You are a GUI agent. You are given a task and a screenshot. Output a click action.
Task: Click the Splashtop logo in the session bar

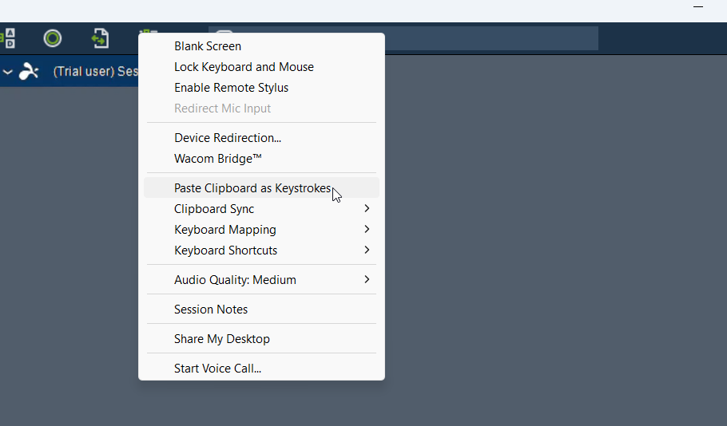point(29,71)
